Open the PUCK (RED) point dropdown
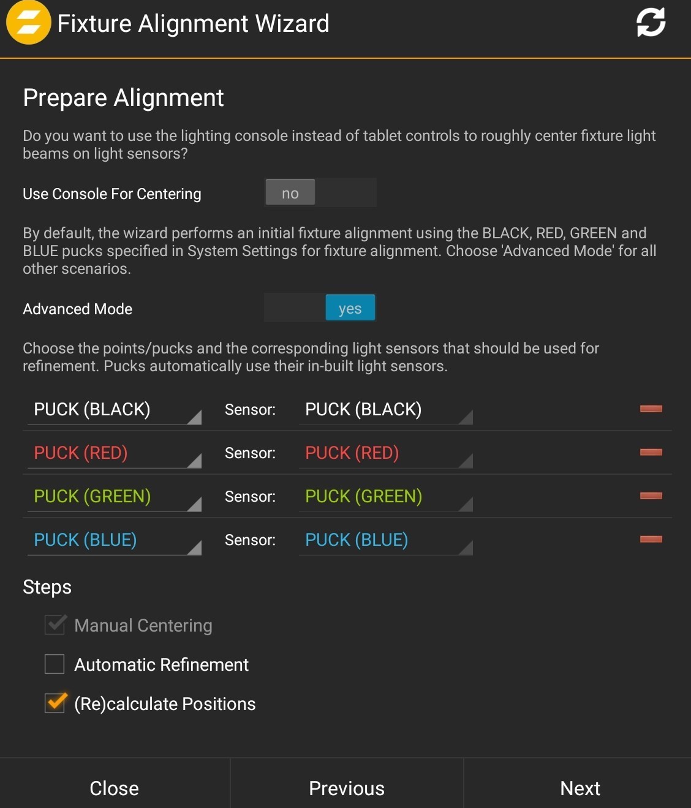 [x=115, y=453]
